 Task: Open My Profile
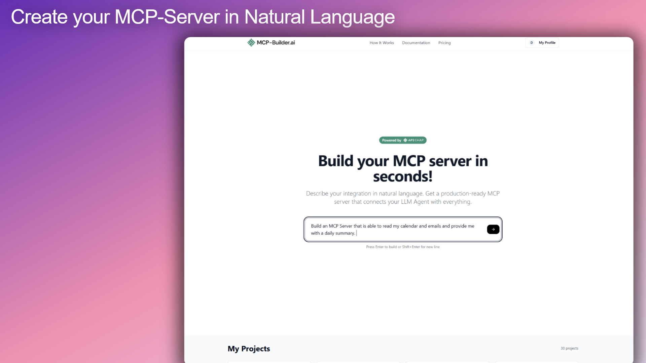tap(546, 43)
